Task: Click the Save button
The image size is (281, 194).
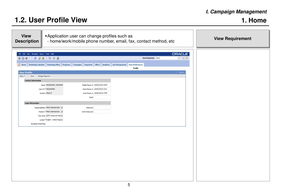Action: (32, 76)
